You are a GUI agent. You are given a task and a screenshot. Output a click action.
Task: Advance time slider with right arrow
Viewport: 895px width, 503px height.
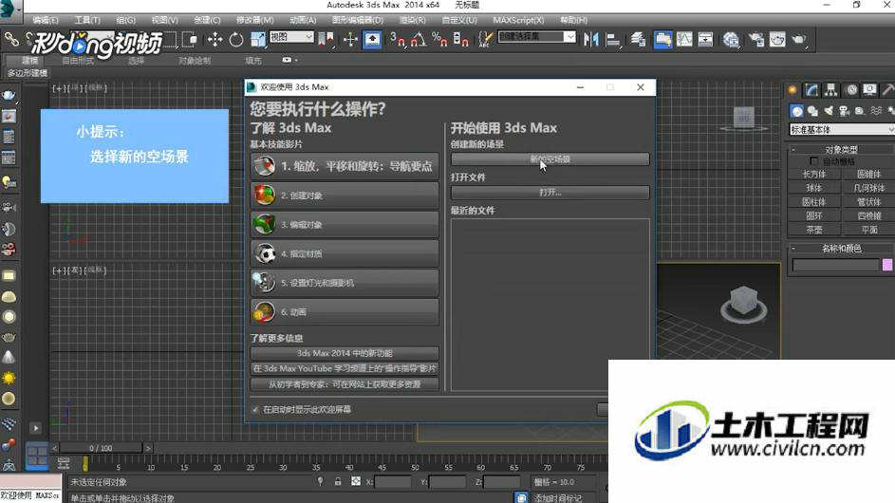pyautogui.click(x=148, y=448)
